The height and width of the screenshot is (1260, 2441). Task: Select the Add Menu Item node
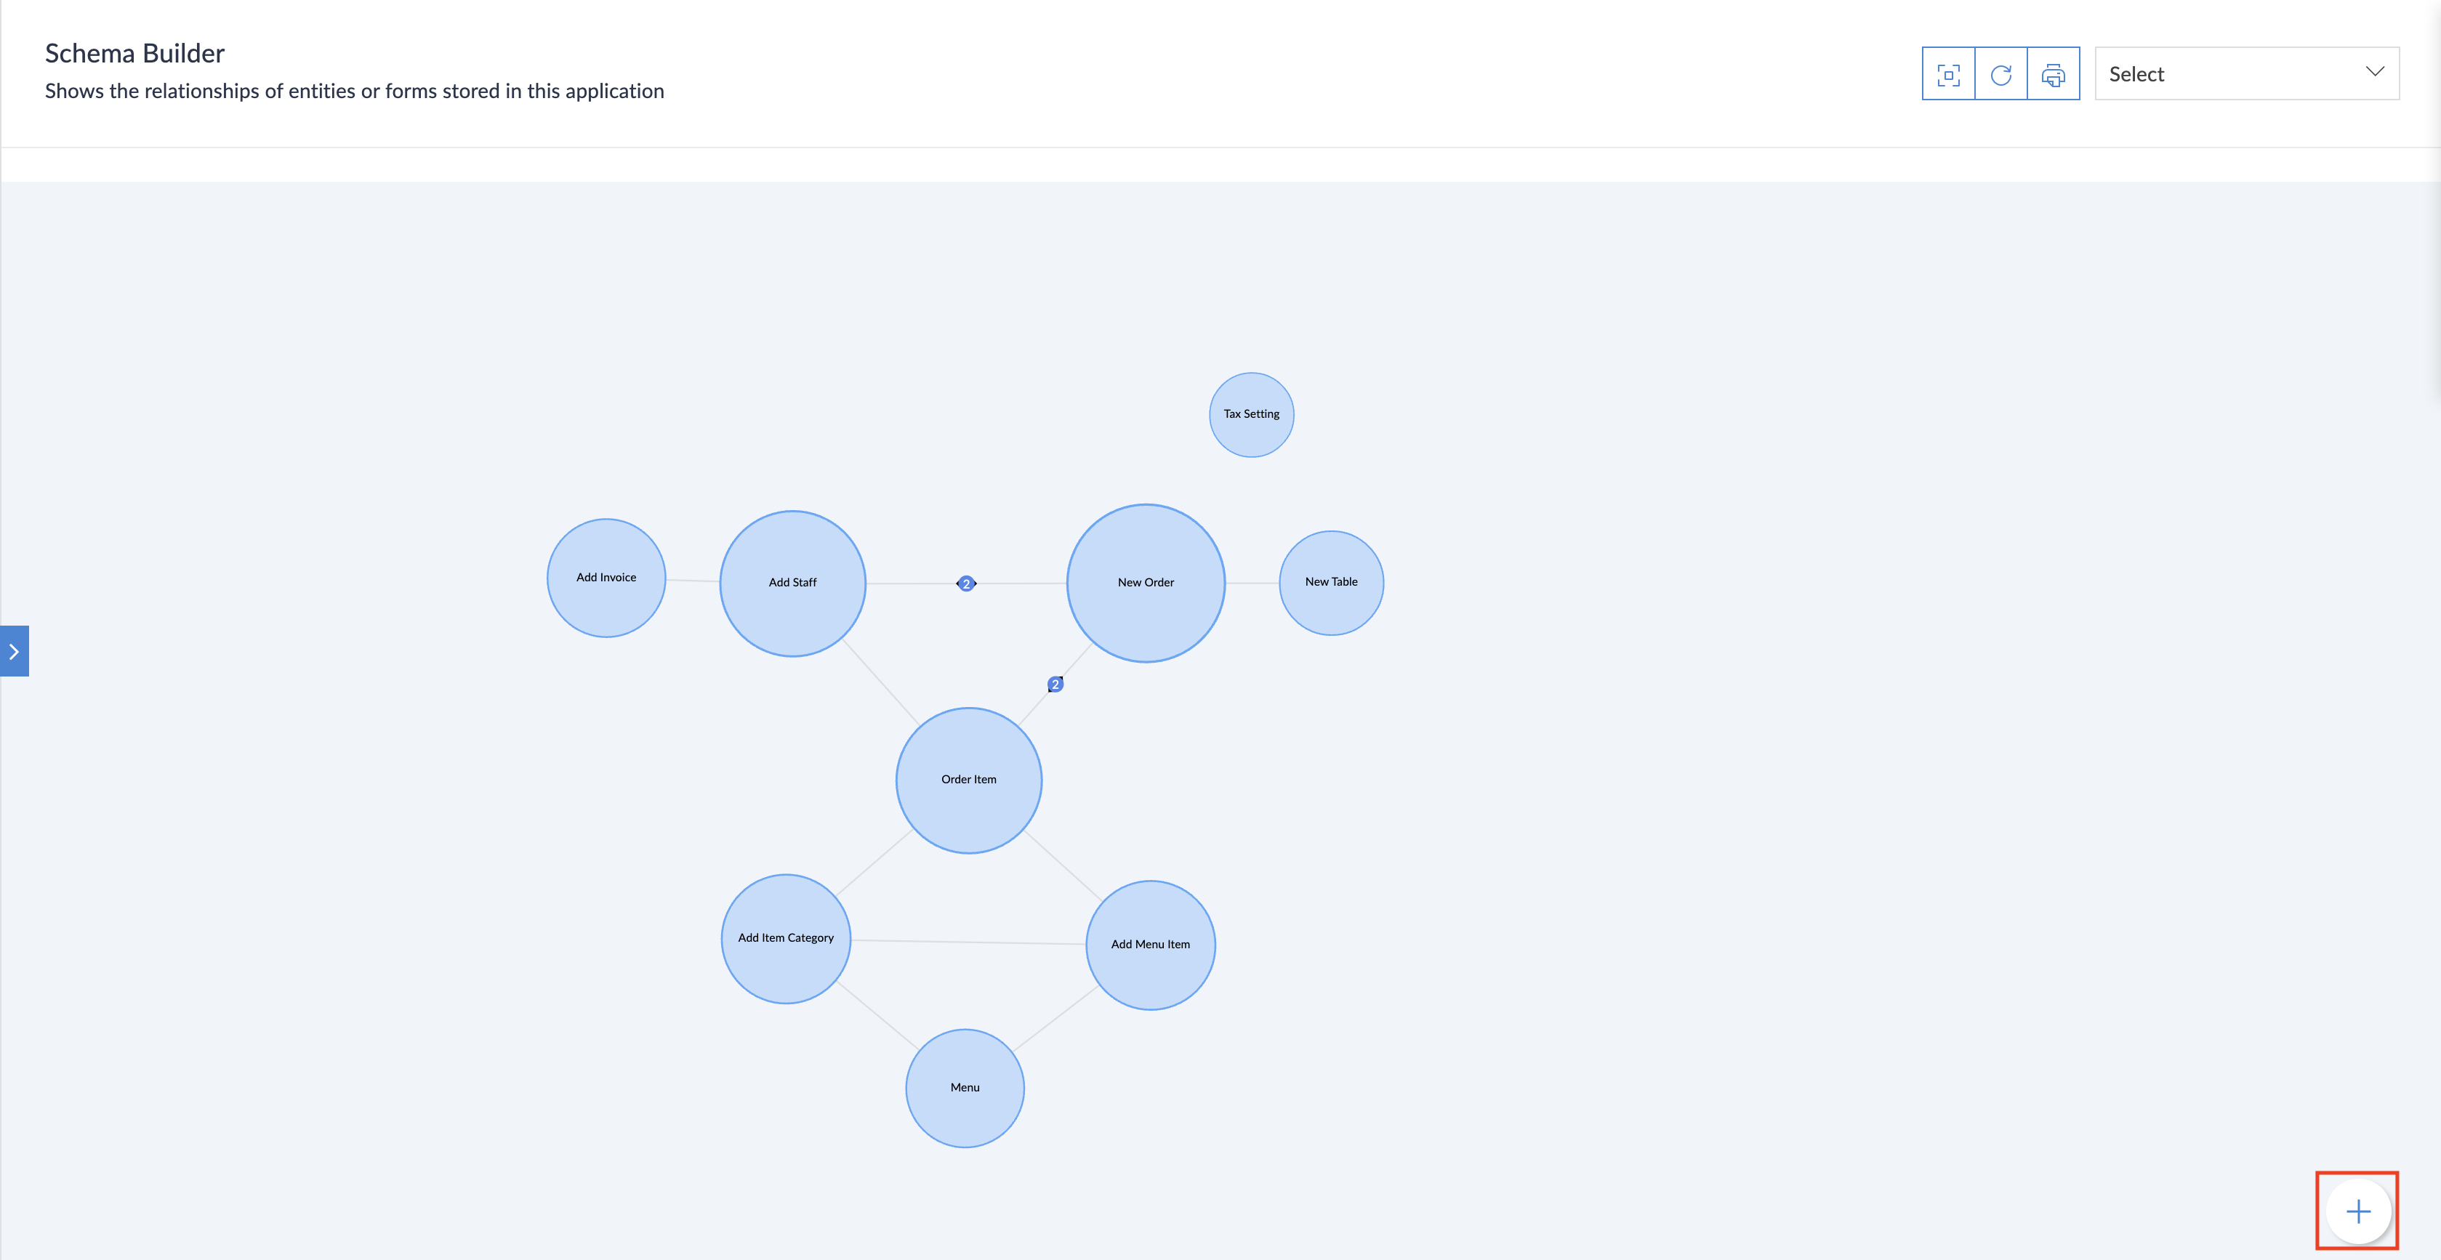[1149, 945]
